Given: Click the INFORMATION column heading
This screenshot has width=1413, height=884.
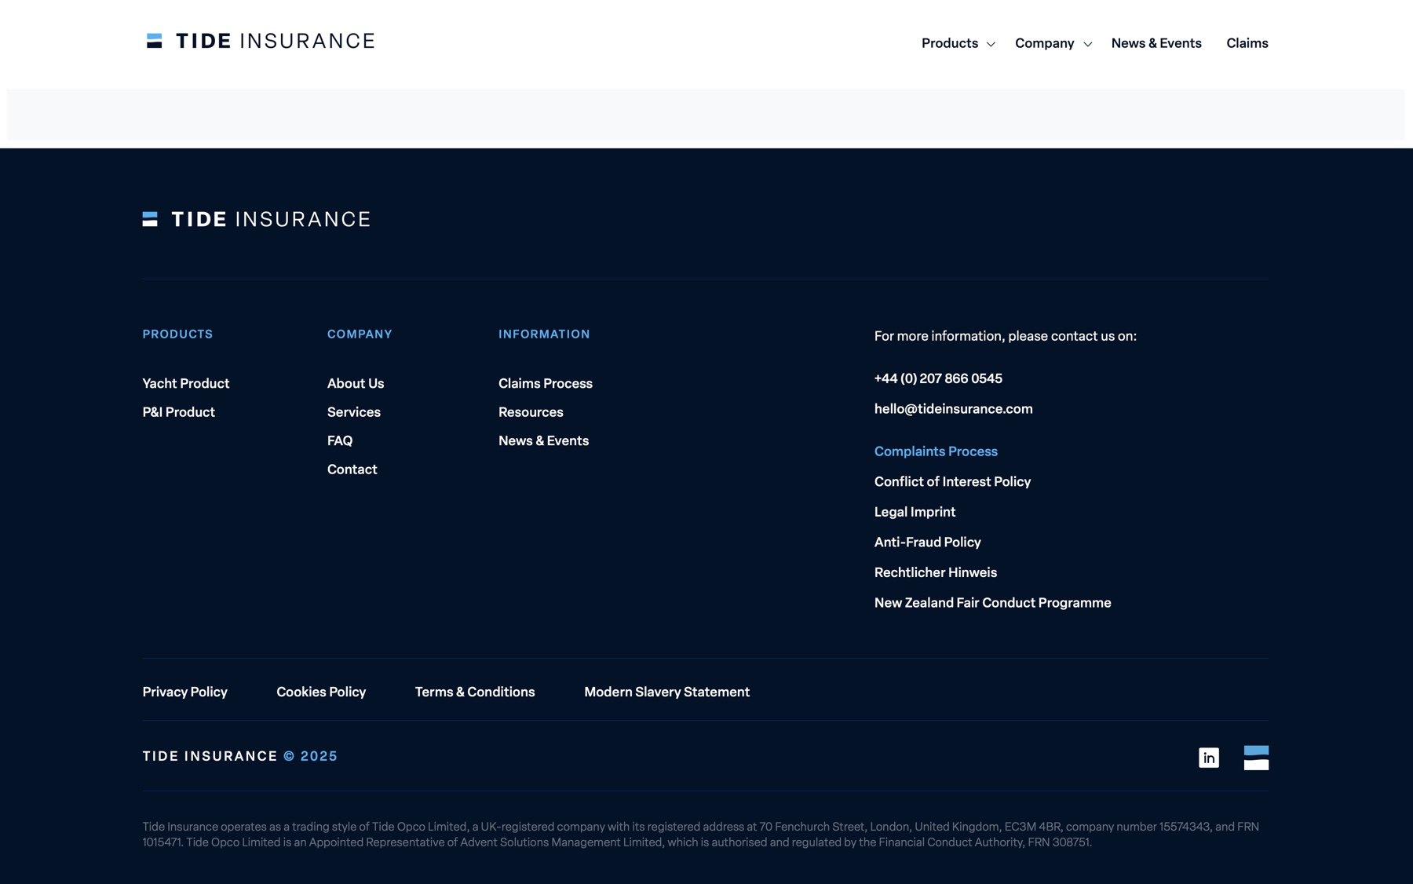Looking at the screenshot, I should [544, 334].
